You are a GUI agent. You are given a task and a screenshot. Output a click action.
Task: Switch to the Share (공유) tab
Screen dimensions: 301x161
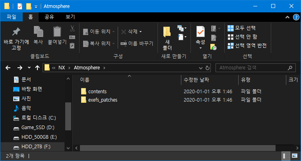click(49, 17)
